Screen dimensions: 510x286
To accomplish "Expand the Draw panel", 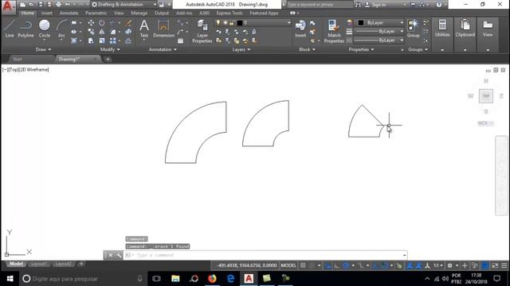I will pos(43,49).
